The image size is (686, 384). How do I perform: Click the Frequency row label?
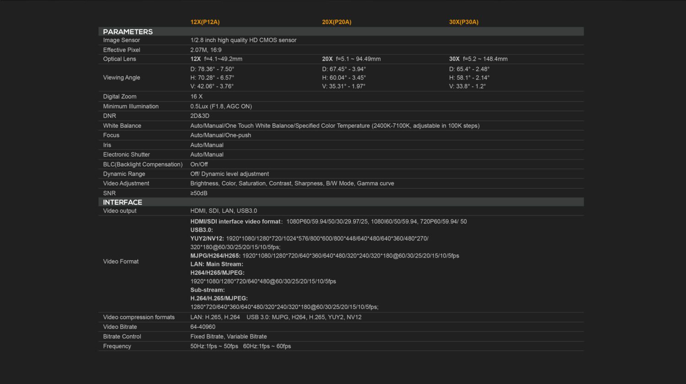[117, 346]
